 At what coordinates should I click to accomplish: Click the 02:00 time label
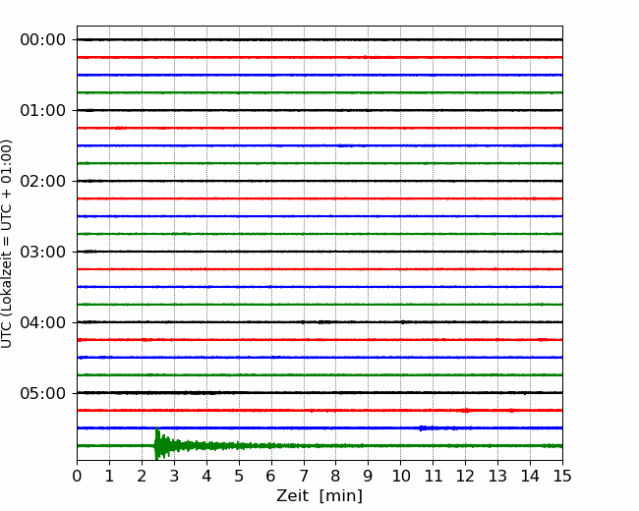pyautogui.click(x=43, y=182)
